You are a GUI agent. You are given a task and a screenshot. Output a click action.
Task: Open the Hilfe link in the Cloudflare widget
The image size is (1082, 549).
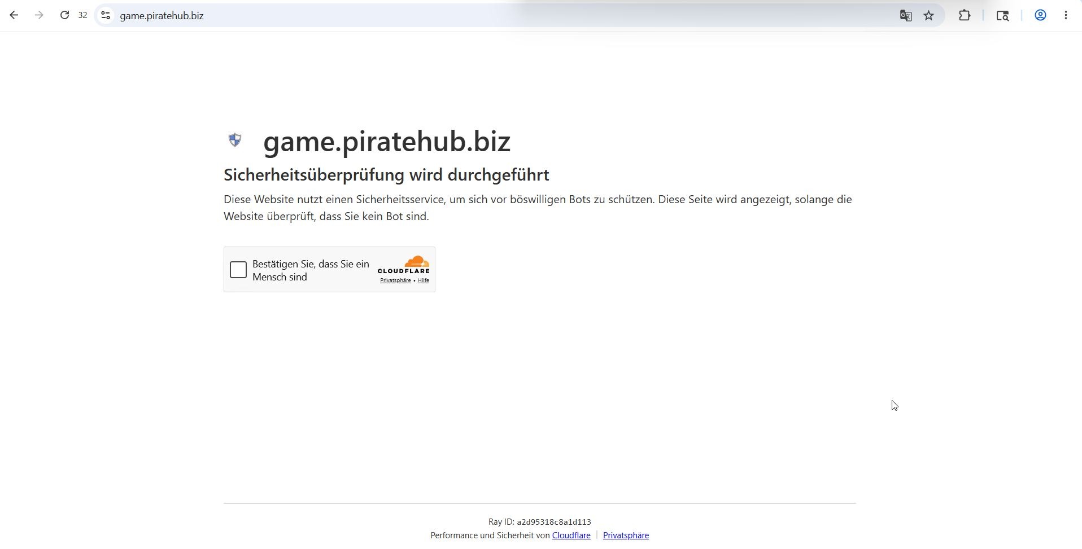pos(424,280)
